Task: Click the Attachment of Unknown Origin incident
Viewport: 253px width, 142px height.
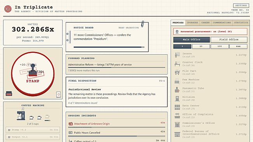Action: tap(117, 125)
